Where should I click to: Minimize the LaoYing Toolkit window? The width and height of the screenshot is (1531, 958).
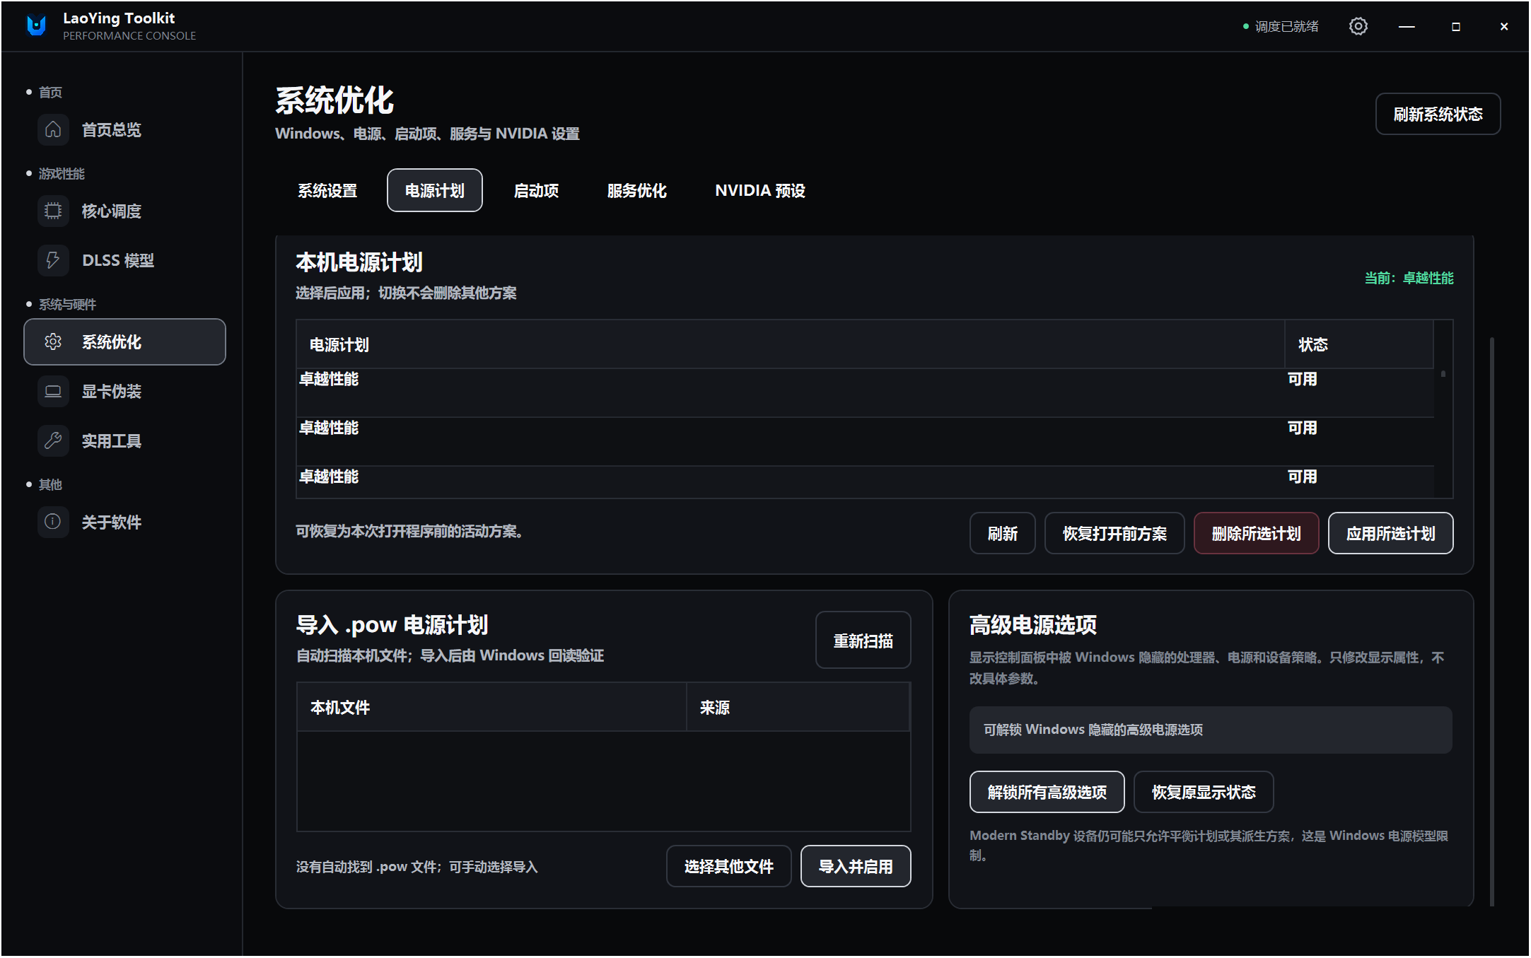tap(1407, 26)
